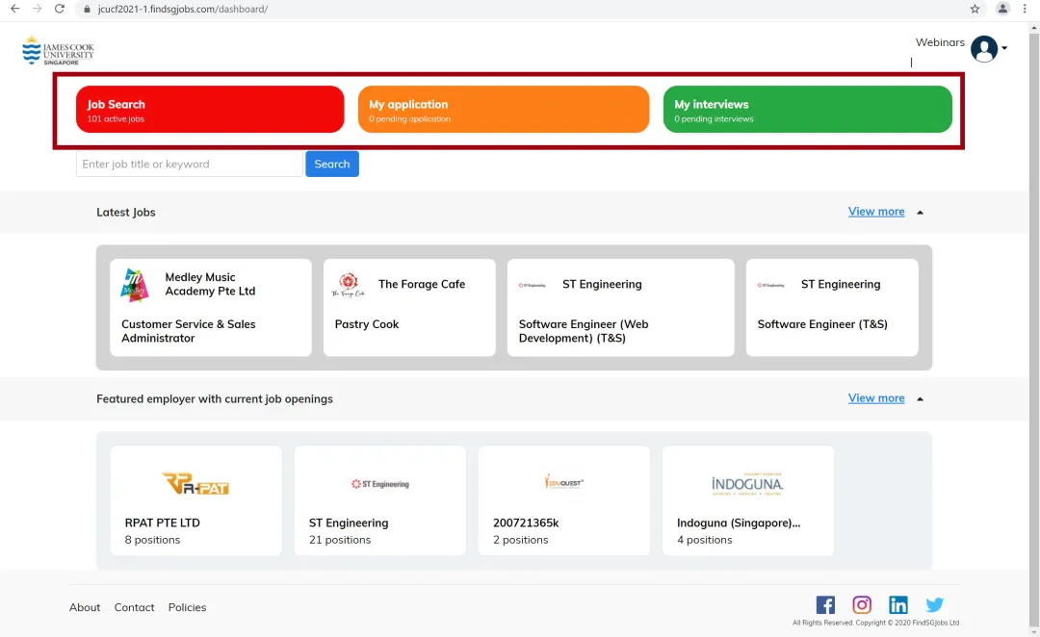
Task: Open the orange My application tile
Action: pos(504,110)
